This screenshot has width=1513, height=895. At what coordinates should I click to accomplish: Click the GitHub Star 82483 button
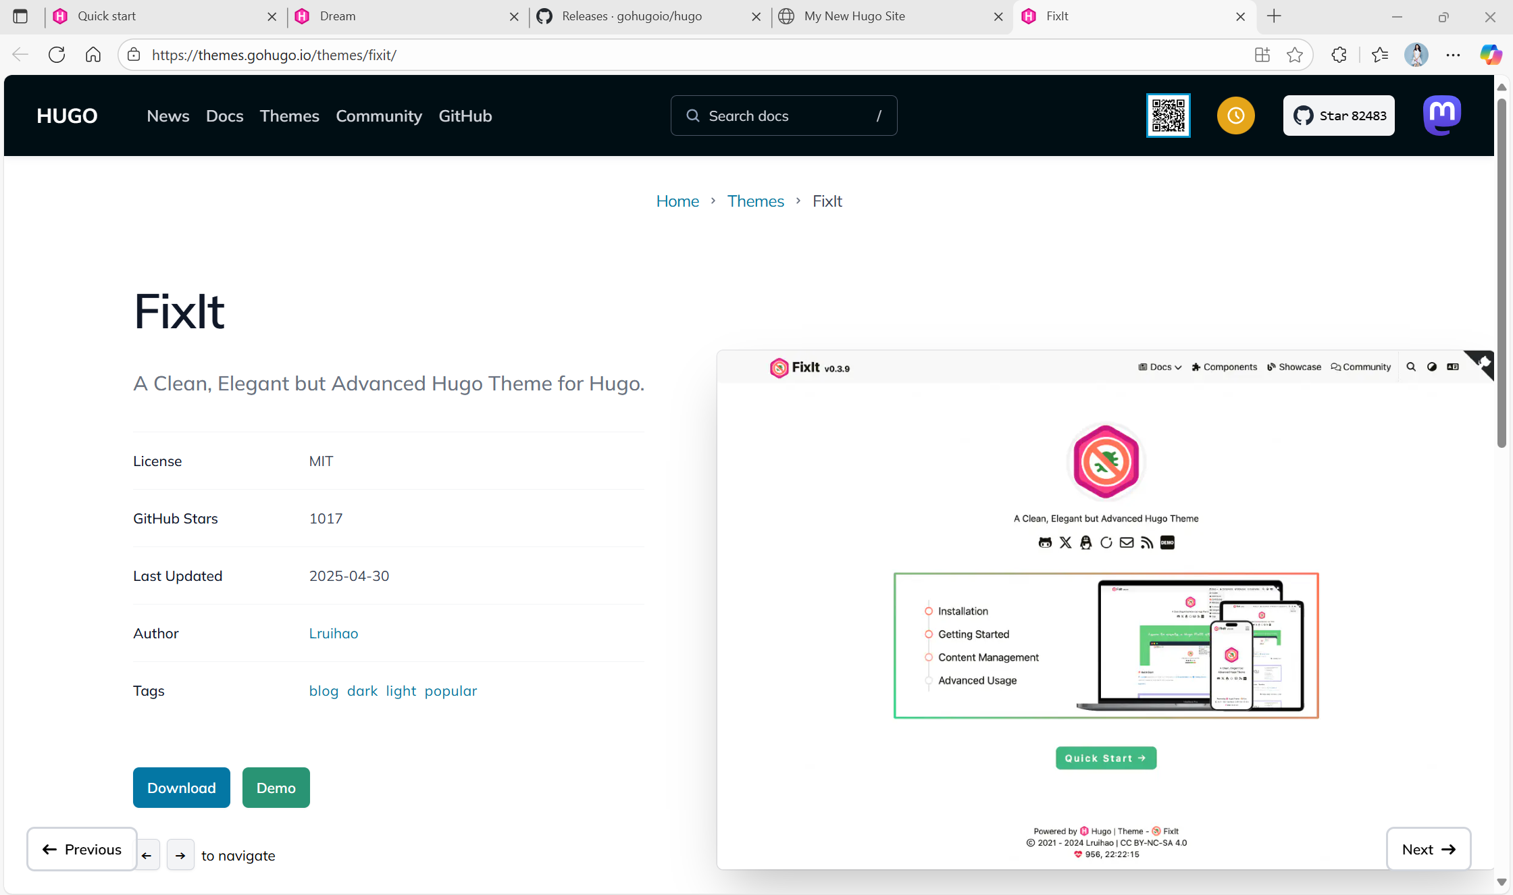(1339, 116)
